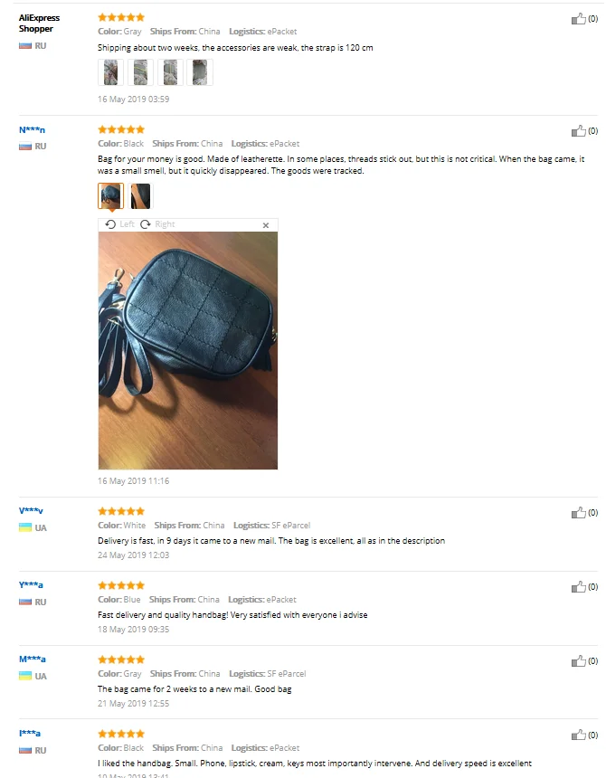Select the highlighted first thumbnail in N***n's review

pyautogui.click(x=110, y=196)
